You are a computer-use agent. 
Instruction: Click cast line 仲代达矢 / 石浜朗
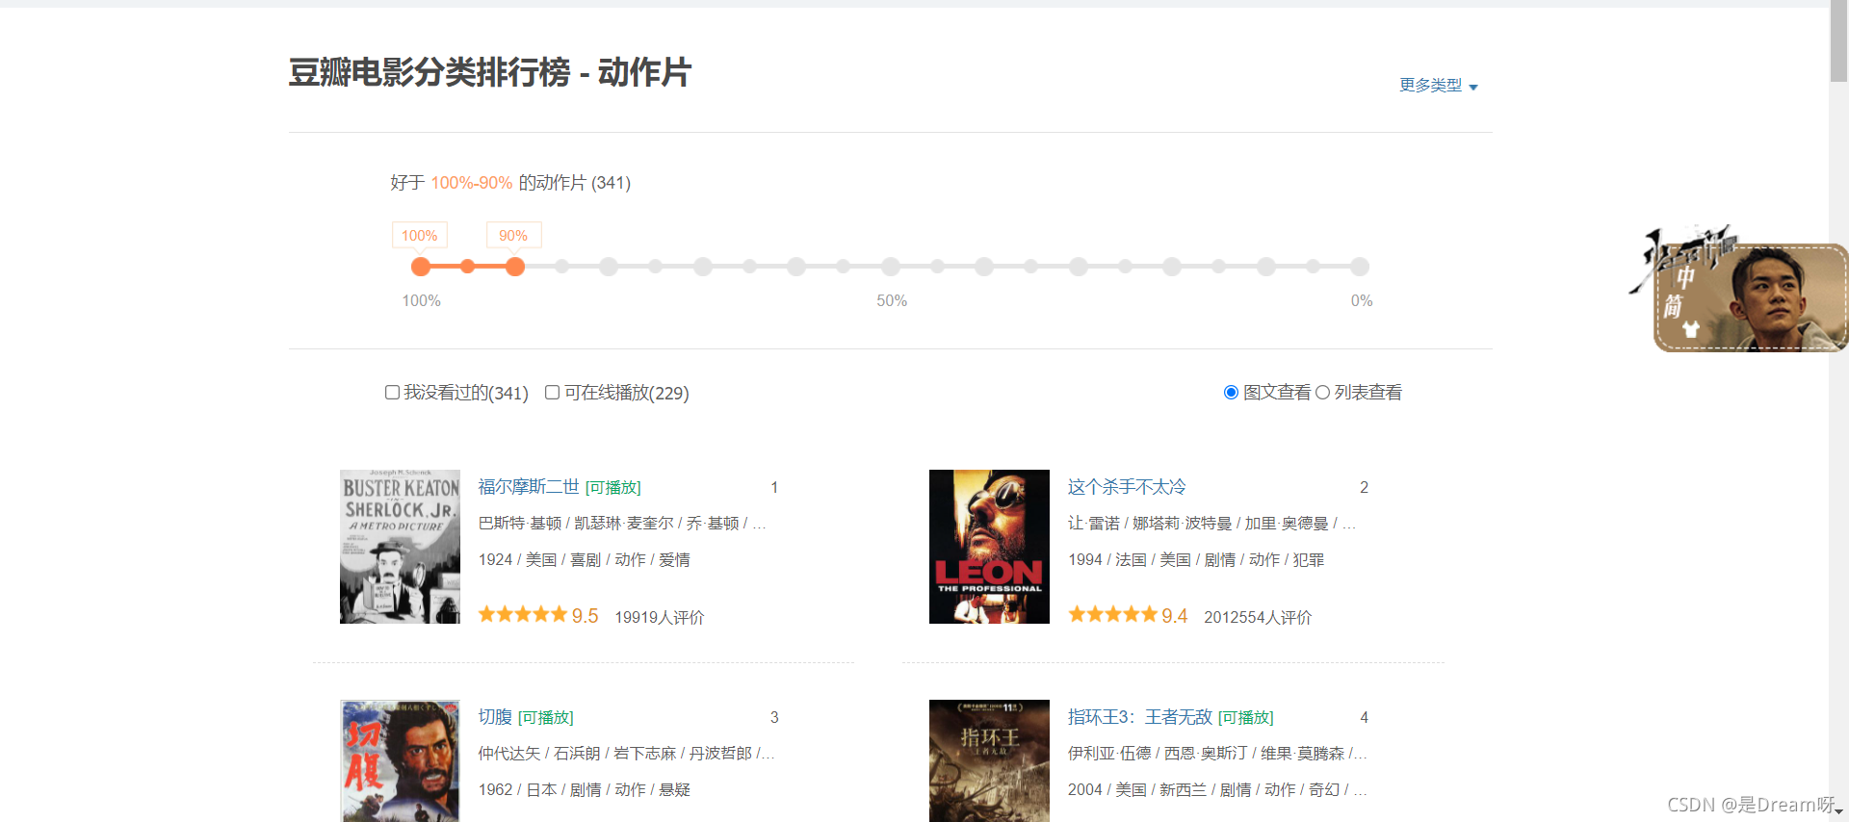point(627,754)
